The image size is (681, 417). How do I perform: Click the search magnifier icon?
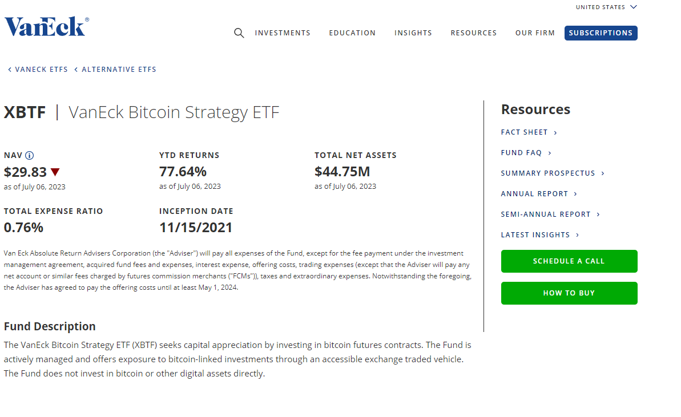pos(239,33)
